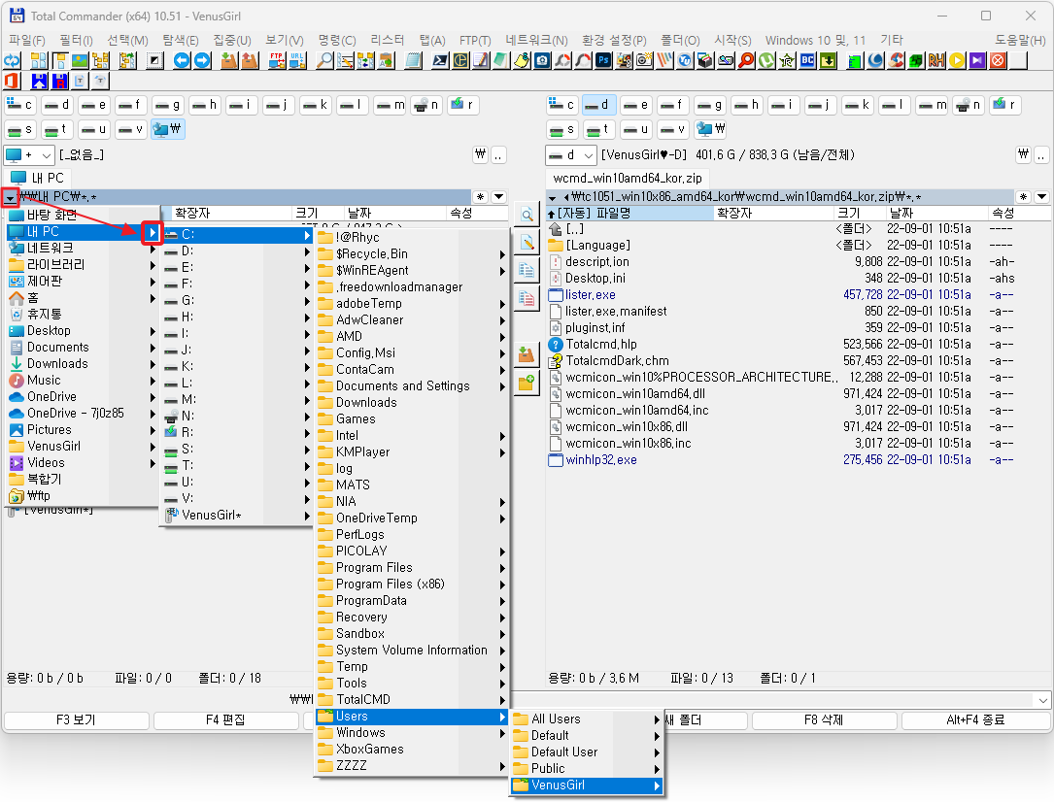Click the Microsoft Office toolbar icon
The image size is (1054, 802).
coord(12,81)
